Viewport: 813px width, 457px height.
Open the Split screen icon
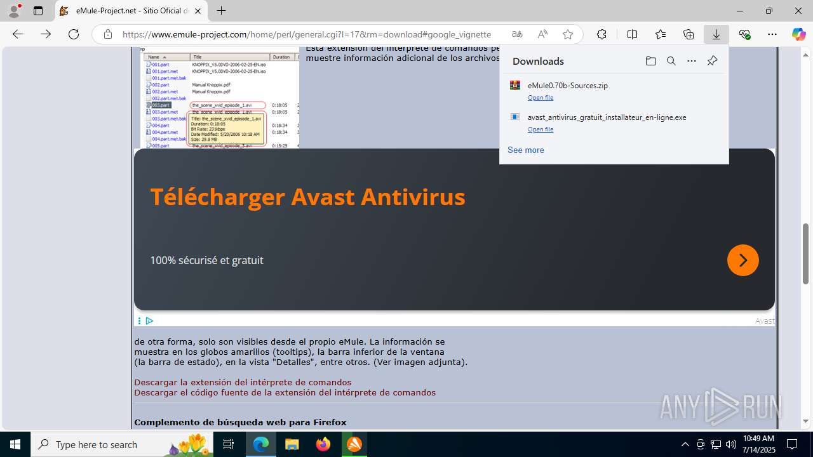633,34
